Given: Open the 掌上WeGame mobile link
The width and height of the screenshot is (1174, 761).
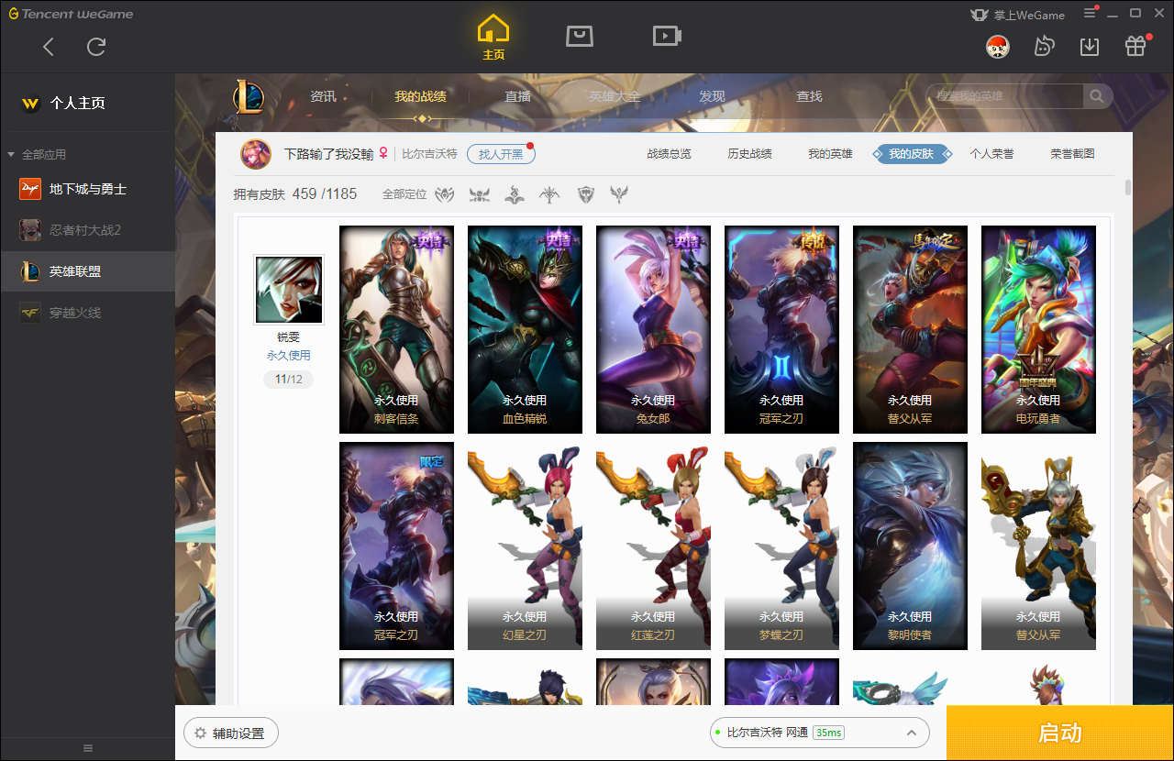Looking at the screenshot, I should tap(1017, 14).
